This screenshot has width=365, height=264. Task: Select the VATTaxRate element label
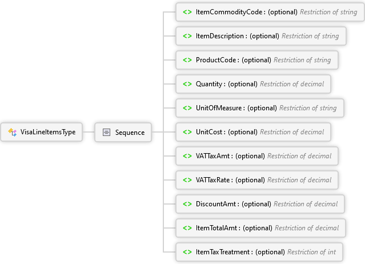pyautogui.click(x=214, y=180)
